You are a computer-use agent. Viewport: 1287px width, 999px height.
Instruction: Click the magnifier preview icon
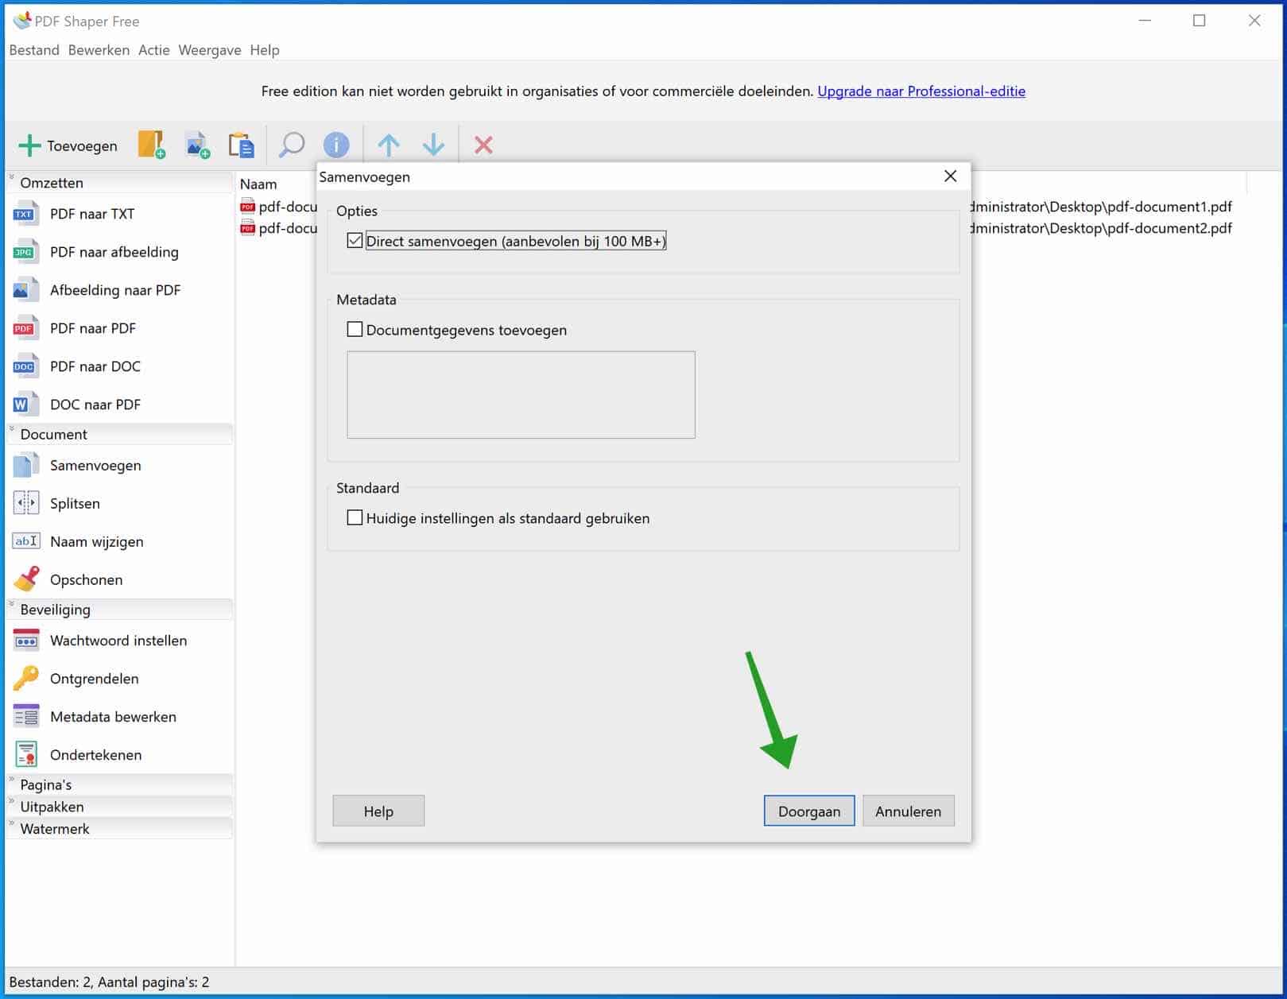(x=292, y=145)
